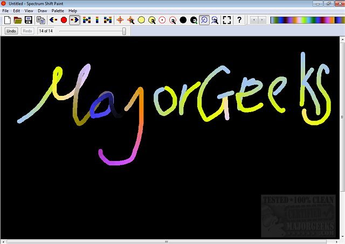
Task: Click the undo history slider handle
Action: (124, 31)
